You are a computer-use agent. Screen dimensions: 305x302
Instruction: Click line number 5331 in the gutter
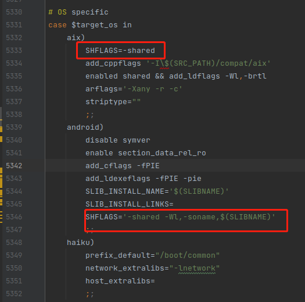pyautogui.click(x=14, y=25)
